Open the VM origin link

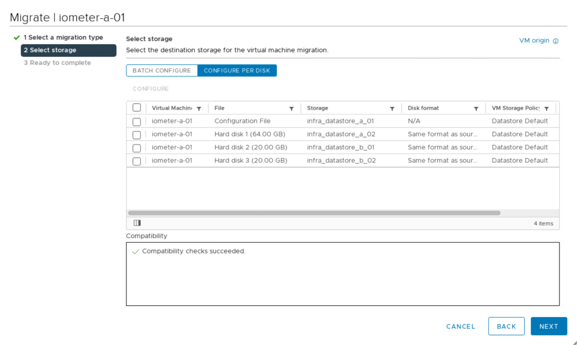click(534, 41)
